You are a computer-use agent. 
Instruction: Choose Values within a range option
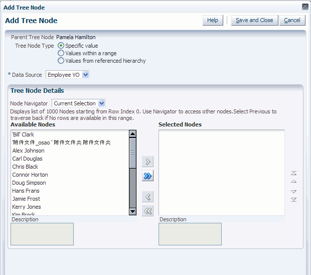[x=61, y=53]
